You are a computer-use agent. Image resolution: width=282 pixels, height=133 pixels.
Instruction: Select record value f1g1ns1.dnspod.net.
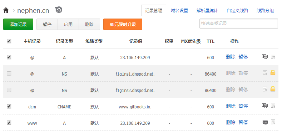point(135,74)
